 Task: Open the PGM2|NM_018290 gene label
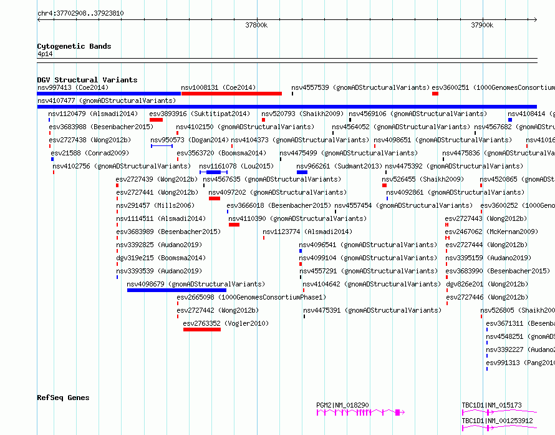click(342, 405)
